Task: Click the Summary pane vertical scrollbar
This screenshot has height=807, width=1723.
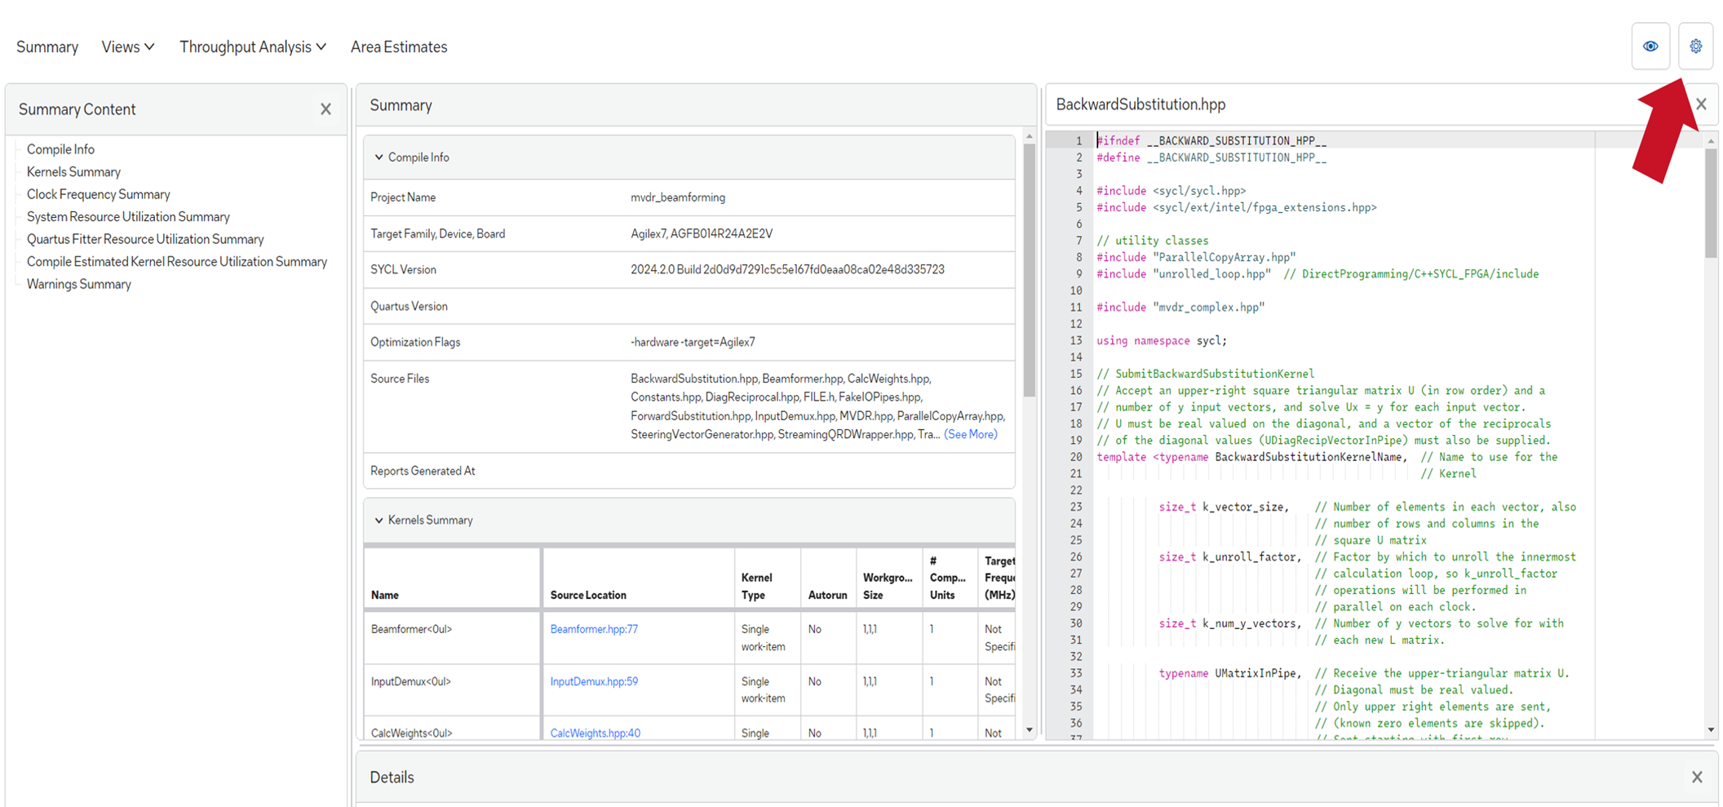Action: [1029, 269]
